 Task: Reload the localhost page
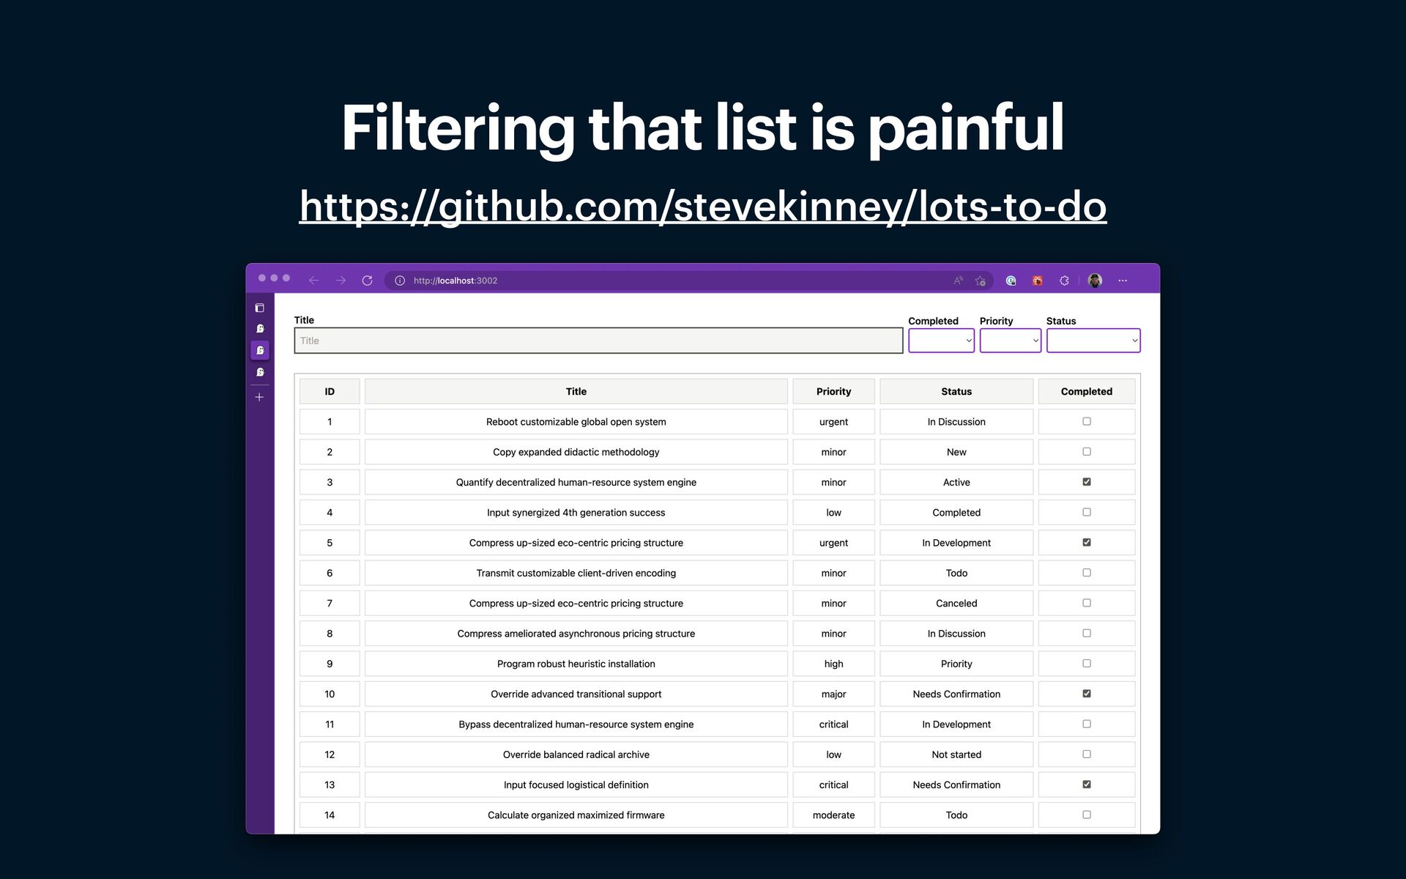click(368, 281)
